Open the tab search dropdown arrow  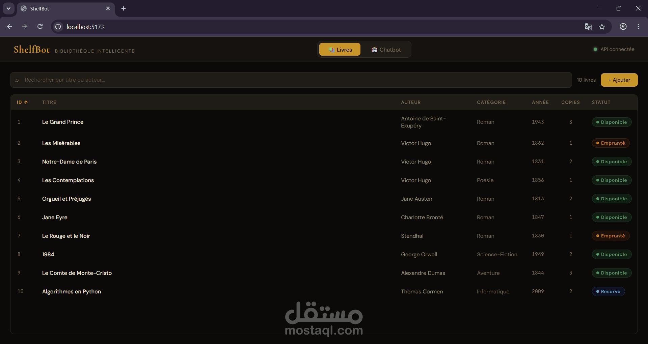[8, 8]
